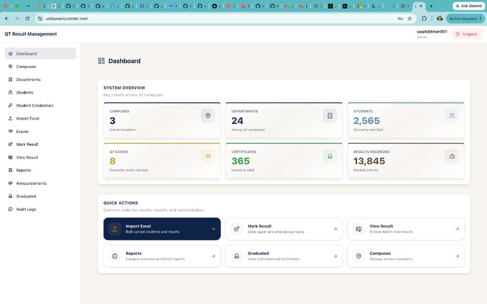Click the browser back arrow
487x304 pixels.
click(x=7, y=19)
